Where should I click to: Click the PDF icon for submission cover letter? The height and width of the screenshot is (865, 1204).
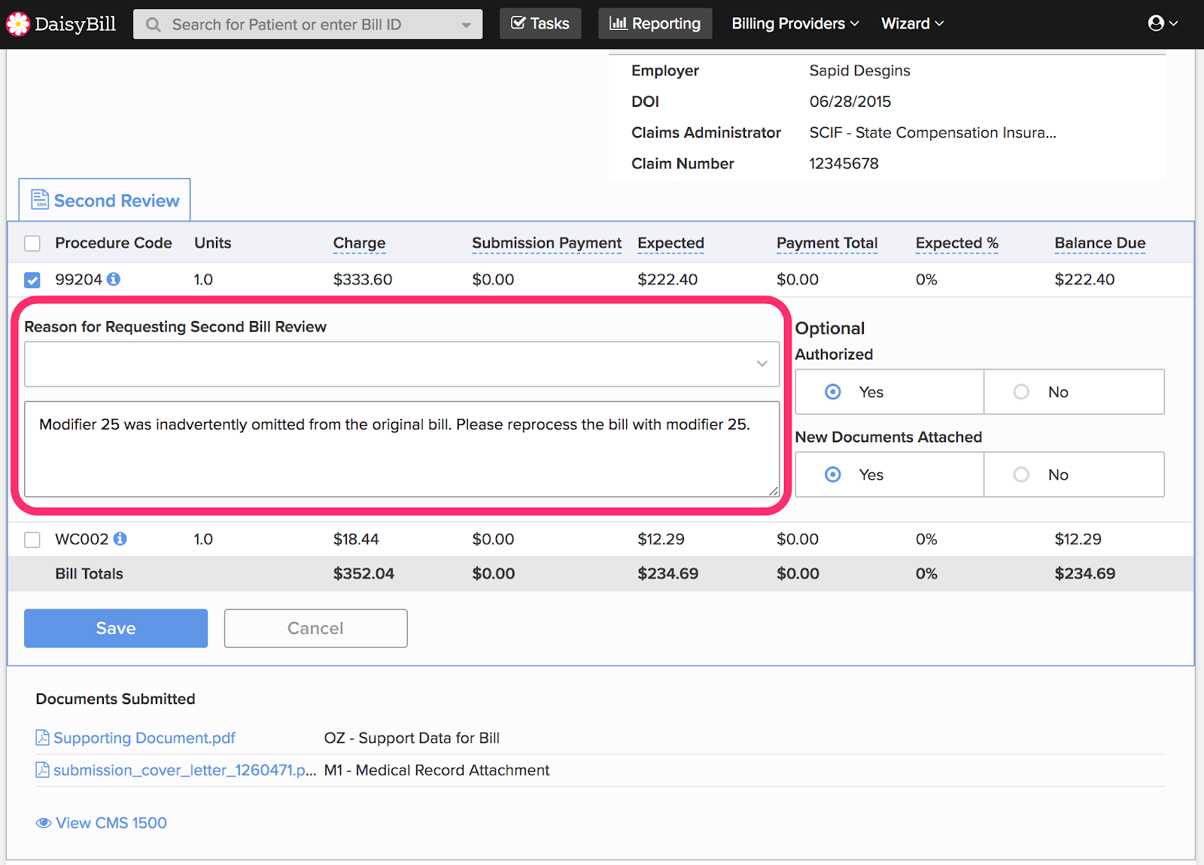click(x=43, y=770)
